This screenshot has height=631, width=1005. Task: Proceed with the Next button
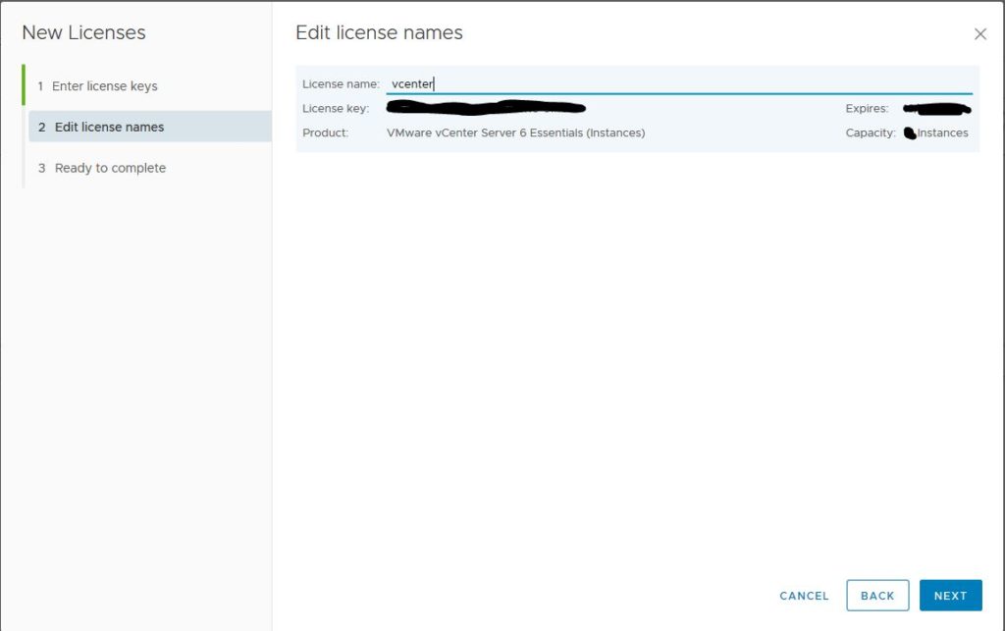point(950,596)
